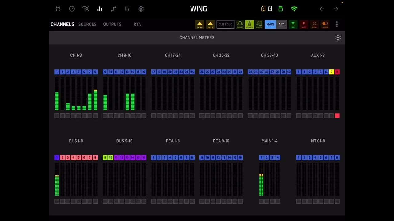Image resolution: width=394 pixels, height=221 pixels.
Task: Open the three-dot overflow menu
Action: click(337, 24)
